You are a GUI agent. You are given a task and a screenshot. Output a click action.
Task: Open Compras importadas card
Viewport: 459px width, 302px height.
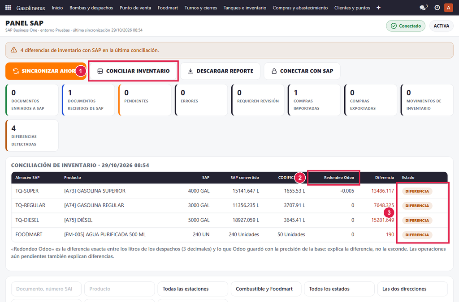(314, 100)
